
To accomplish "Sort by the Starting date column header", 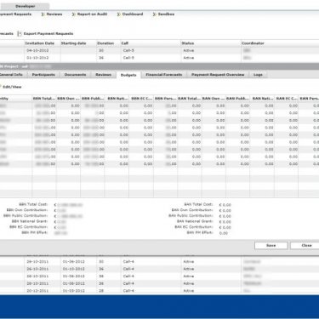I will coord(78,43).
